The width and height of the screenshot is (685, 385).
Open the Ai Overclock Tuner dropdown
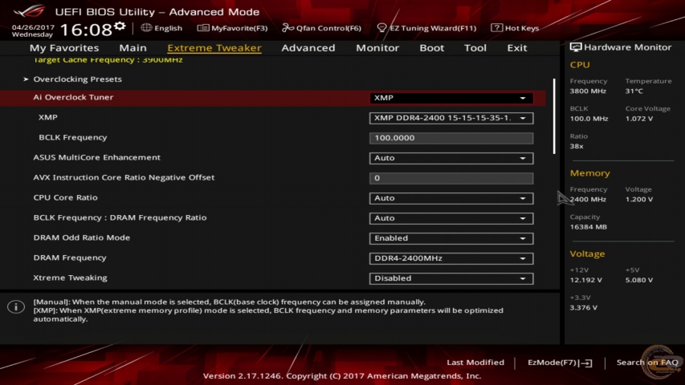(451, 98)
